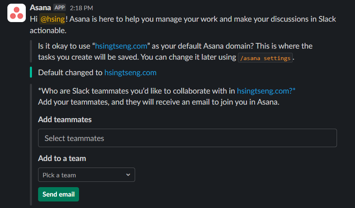This screenshot has height=208, width=355.
Task: Click the /asana settings command snippet
Action: point(265,58)
